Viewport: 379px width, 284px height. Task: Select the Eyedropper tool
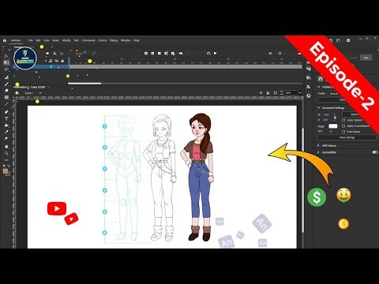pyautogui.click(x=6, y=132)
